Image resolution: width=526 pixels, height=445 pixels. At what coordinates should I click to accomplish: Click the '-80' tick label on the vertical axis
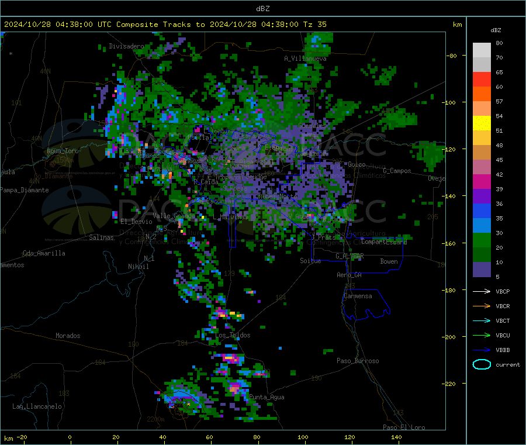point(452,56)
